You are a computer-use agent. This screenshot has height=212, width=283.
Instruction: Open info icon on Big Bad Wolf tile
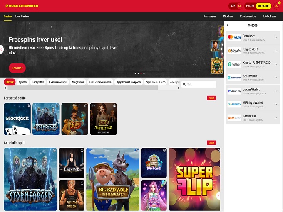136,150
